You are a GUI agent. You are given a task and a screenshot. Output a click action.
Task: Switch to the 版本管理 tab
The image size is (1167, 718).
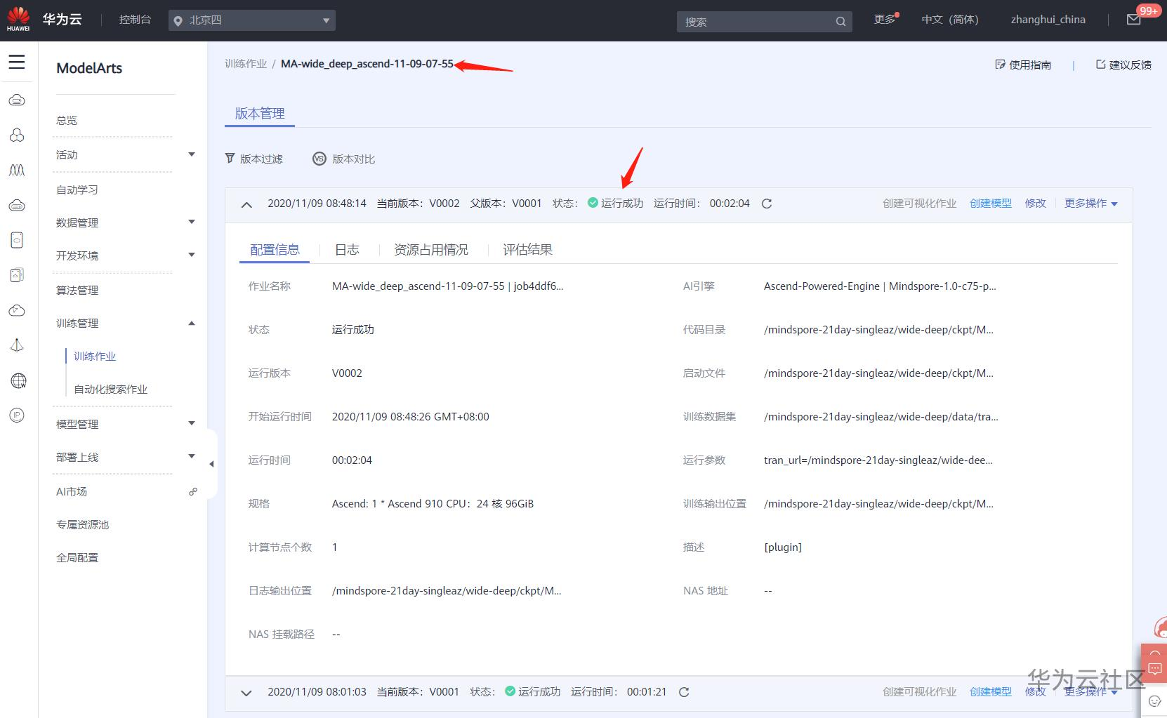pyautogui.click(x=260, y=114)
